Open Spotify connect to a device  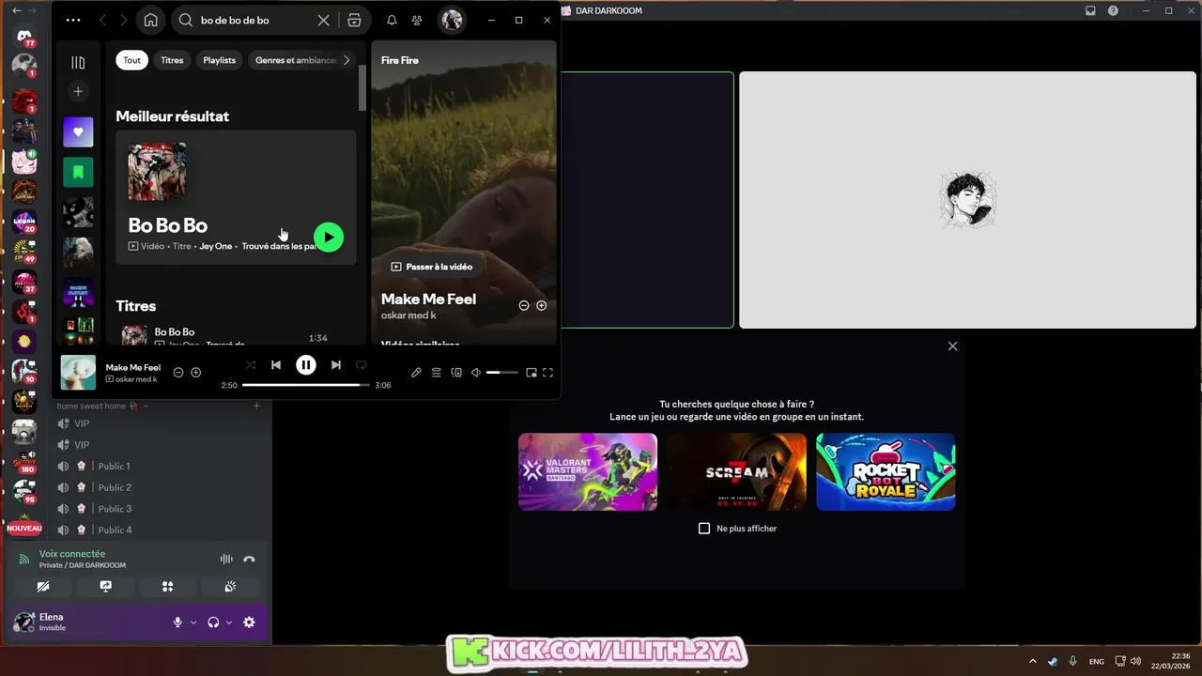[456, 373]
